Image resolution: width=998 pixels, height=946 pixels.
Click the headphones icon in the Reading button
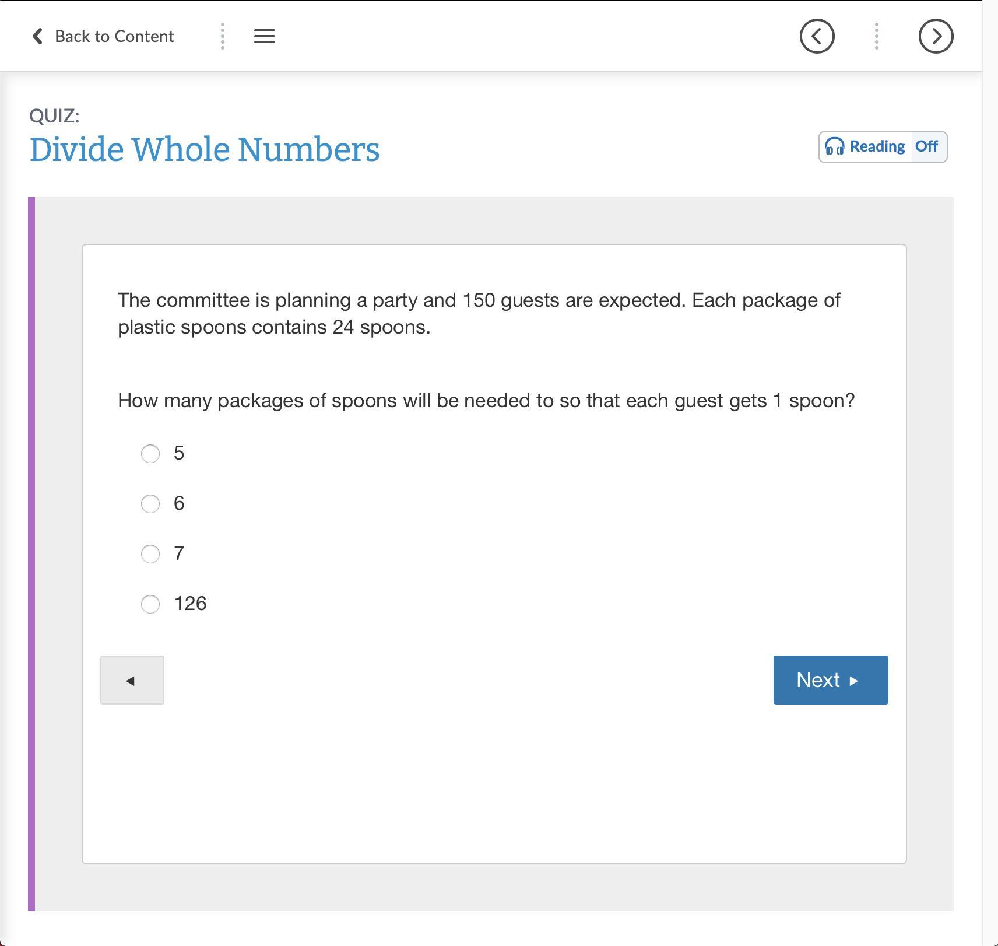pos(835,146)
